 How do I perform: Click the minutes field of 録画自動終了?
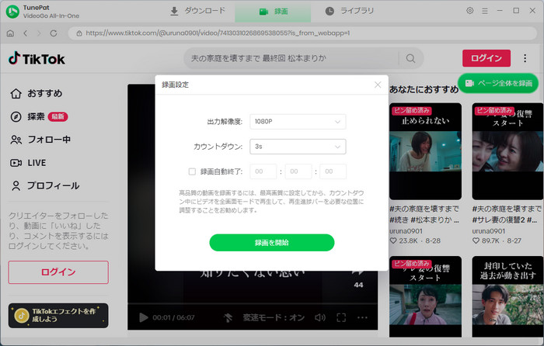click(298, 171)
